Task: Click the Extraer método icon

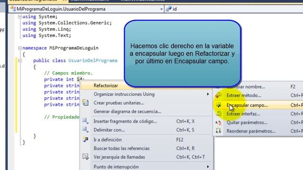Action: point(218,95)
